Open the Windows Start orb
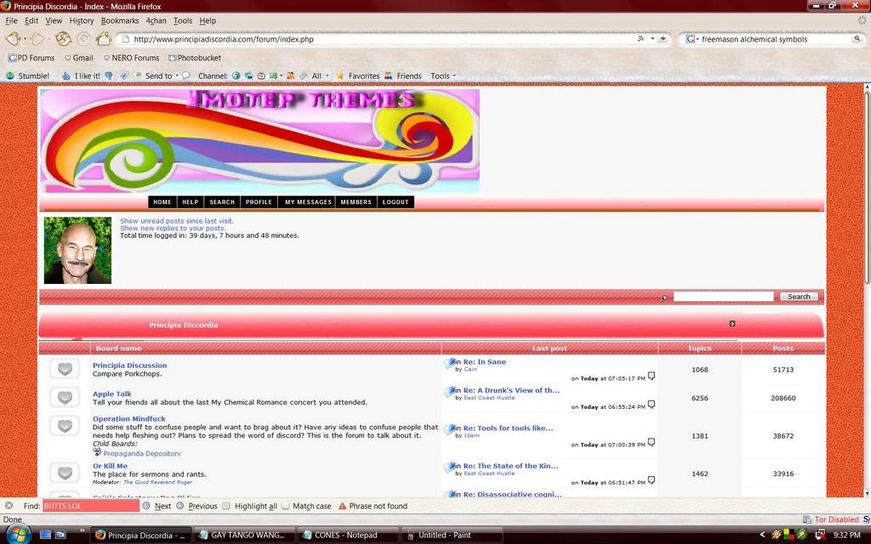The image size is (871, 544). (17, 535)
